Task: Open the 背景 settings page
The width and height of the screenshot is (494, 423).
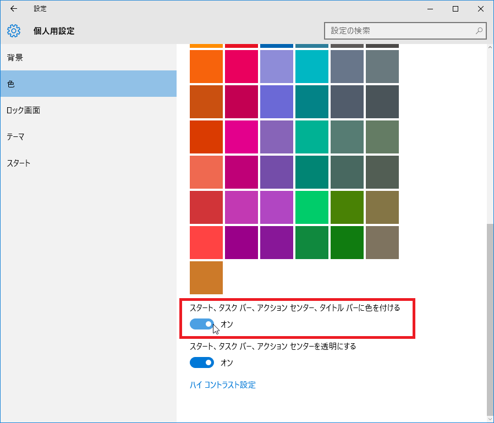Action: pyautogui.click(x=89, y=57)
